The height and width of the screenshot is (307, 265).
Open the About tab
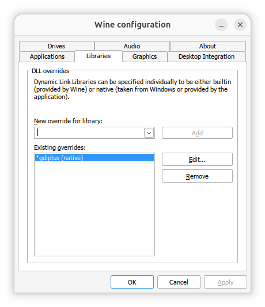[x=207, y=46]
